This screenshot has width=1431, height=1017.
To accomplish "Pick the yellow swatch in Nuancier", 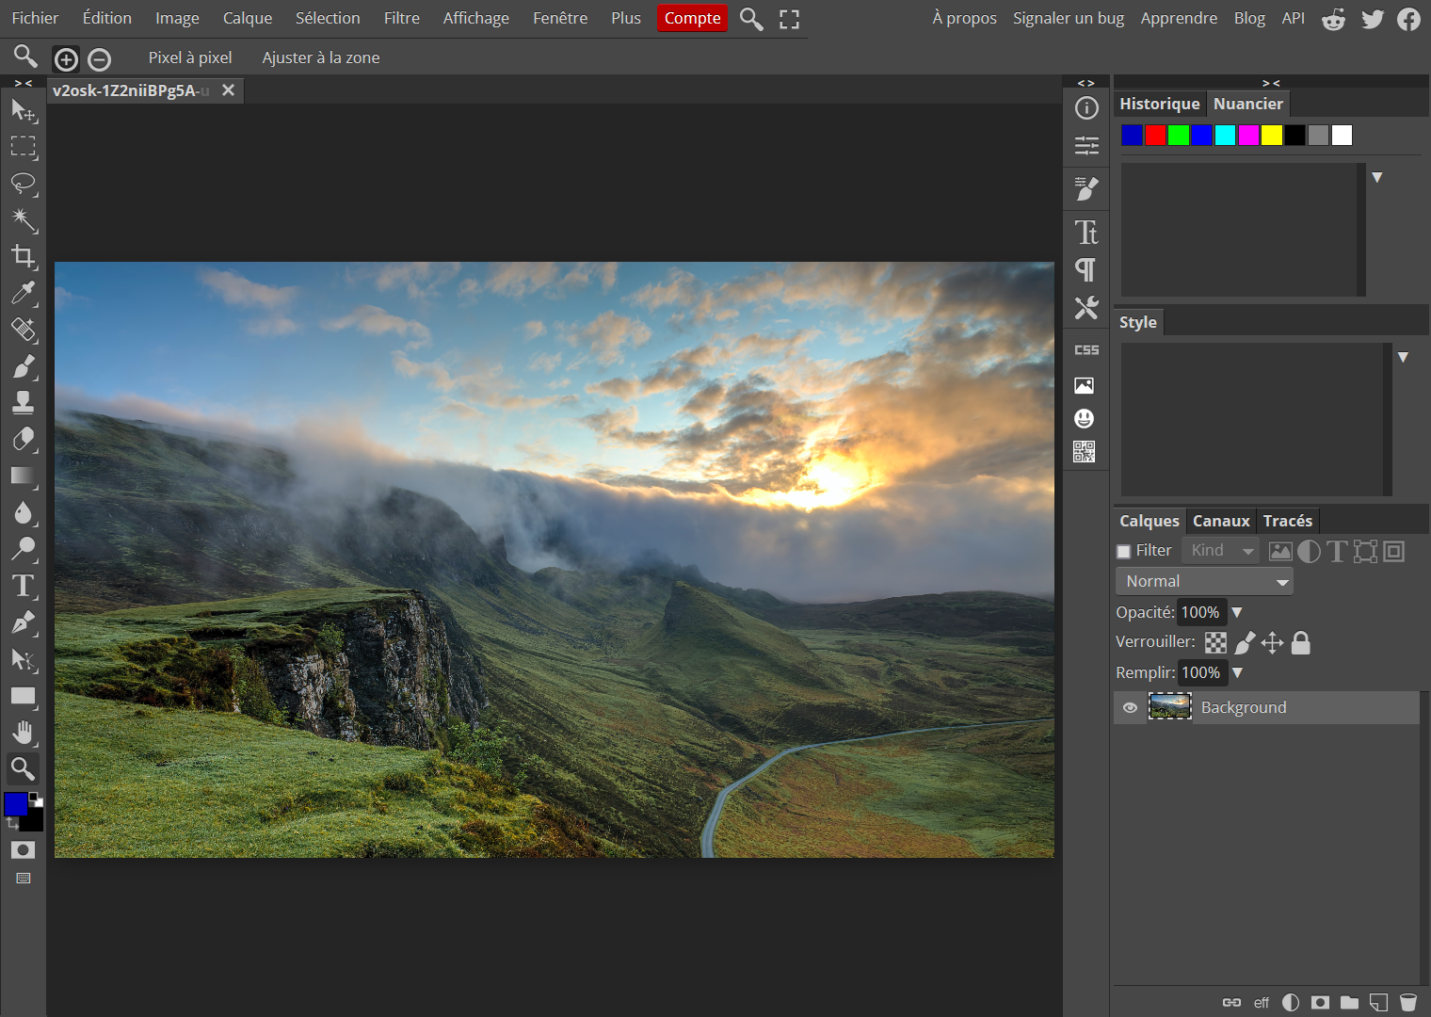I will (x=1272, y=135).
